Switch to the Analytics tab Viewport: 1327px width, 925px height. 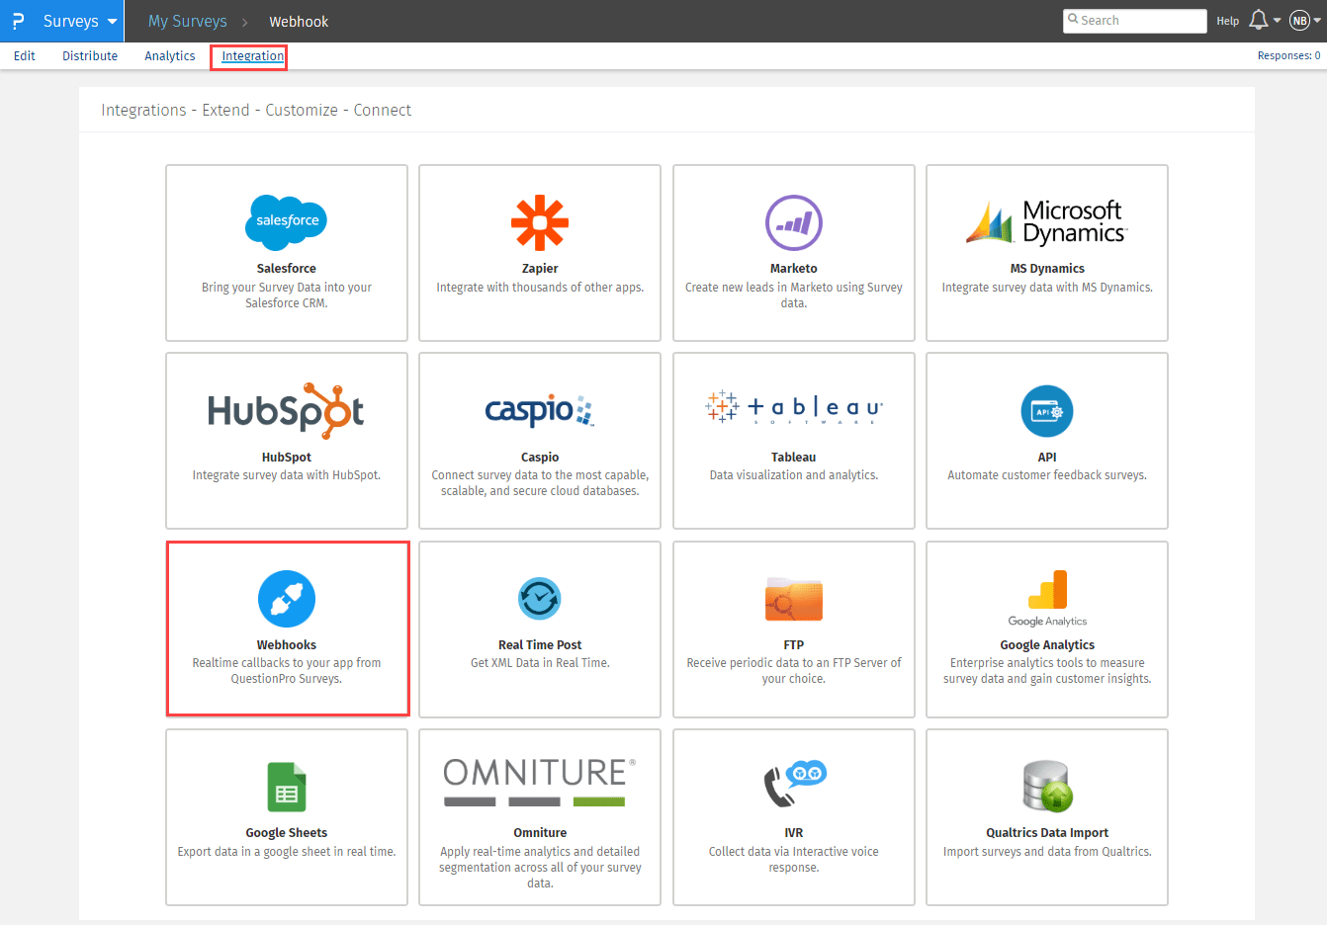(170, 56)
